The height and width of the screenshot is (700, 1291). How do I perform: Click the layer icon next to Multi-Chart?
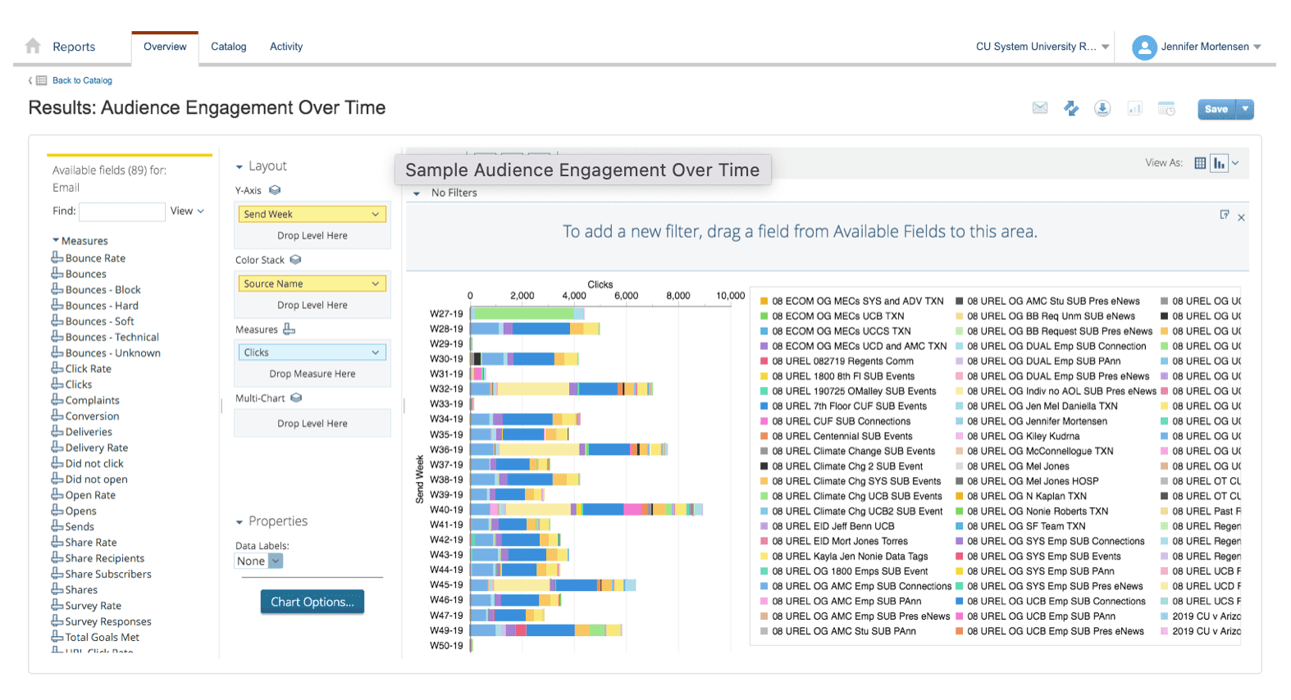296,398
